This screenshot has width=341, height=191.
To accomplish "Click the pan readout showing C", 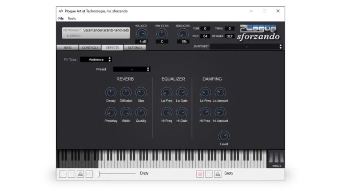I will click(x=162, y=42).
